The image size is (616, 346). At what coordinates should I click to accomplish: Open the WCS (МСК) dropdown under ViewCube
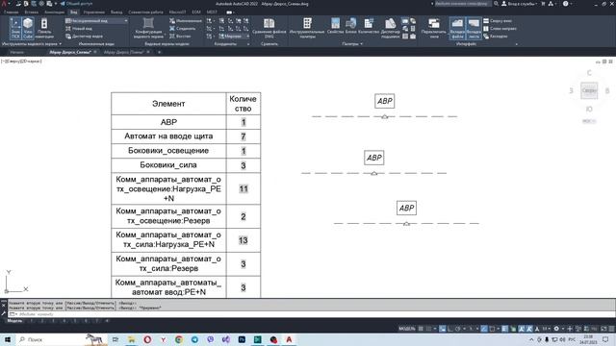[589, 121]
